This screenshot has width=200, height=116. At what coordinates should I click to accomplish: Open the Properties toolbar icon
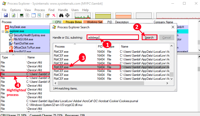[47, 15]
